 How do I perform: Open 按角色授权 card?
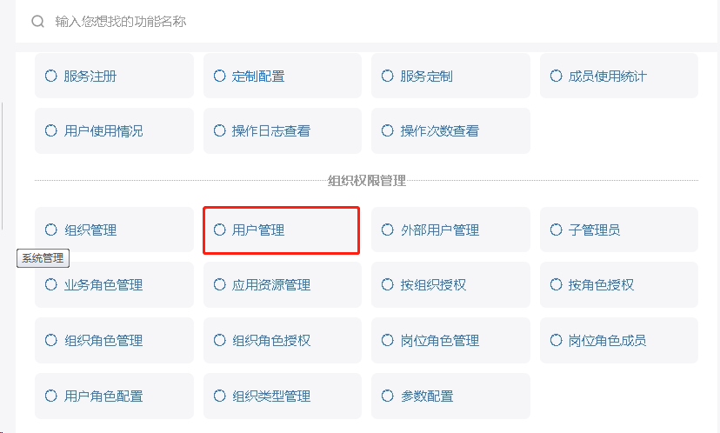[619, 284]
